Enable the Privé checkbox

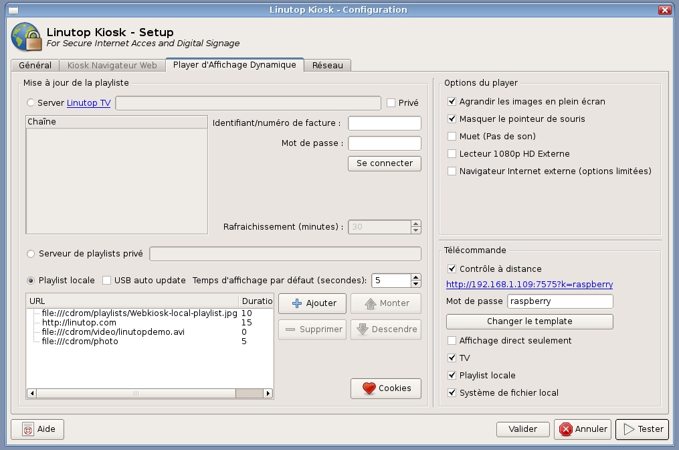point(391,102)
